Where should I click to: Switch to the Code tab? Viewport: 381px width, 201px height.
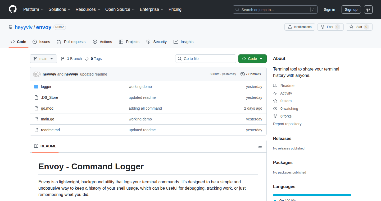19,42
